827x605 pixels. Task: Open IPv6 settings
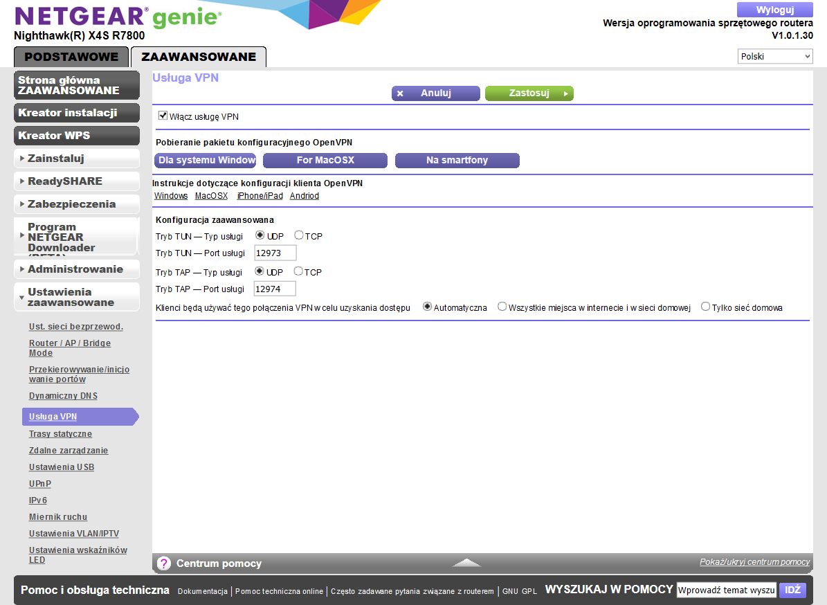(38, 500)
